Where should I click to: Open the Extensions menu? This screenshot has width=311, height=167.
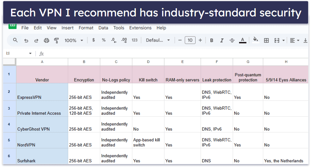pyautogui.click(x=140, y=28)
